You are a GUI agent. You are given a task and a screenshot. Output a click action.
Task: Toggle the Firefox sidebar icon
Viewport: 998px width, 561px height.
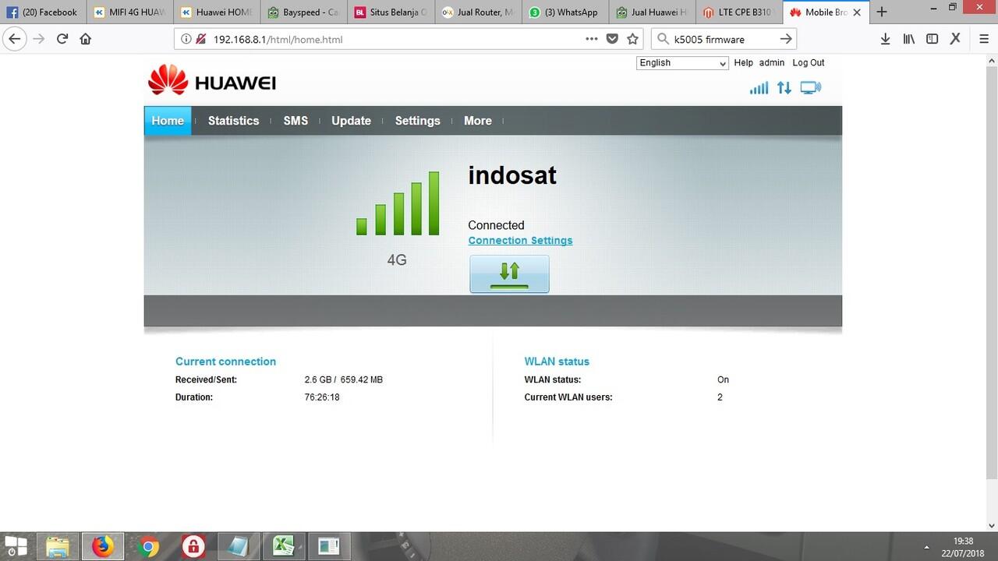(932, 39)
